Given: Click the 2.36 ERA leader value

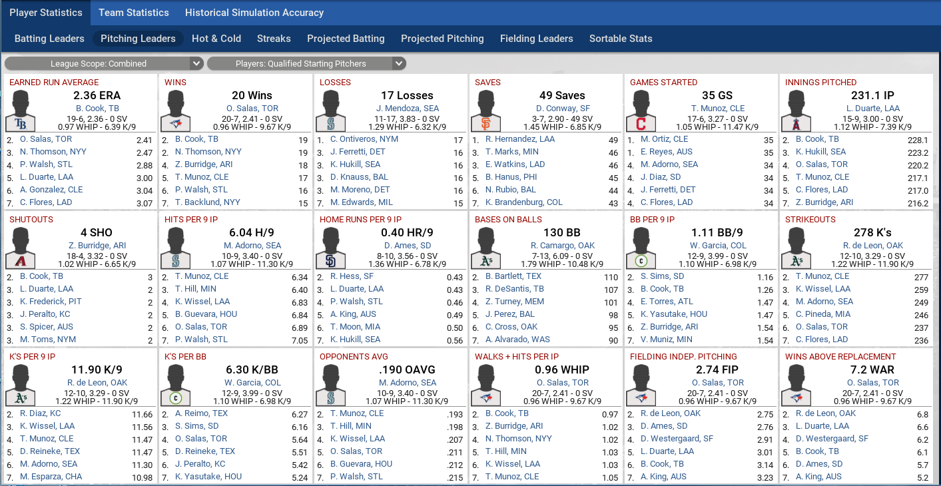Looking at the screenshot, I should pyautogui.click(x=97, y=96).
